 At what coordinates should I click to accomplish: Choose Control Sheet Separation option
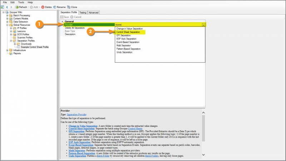click(x=128, y=32)
